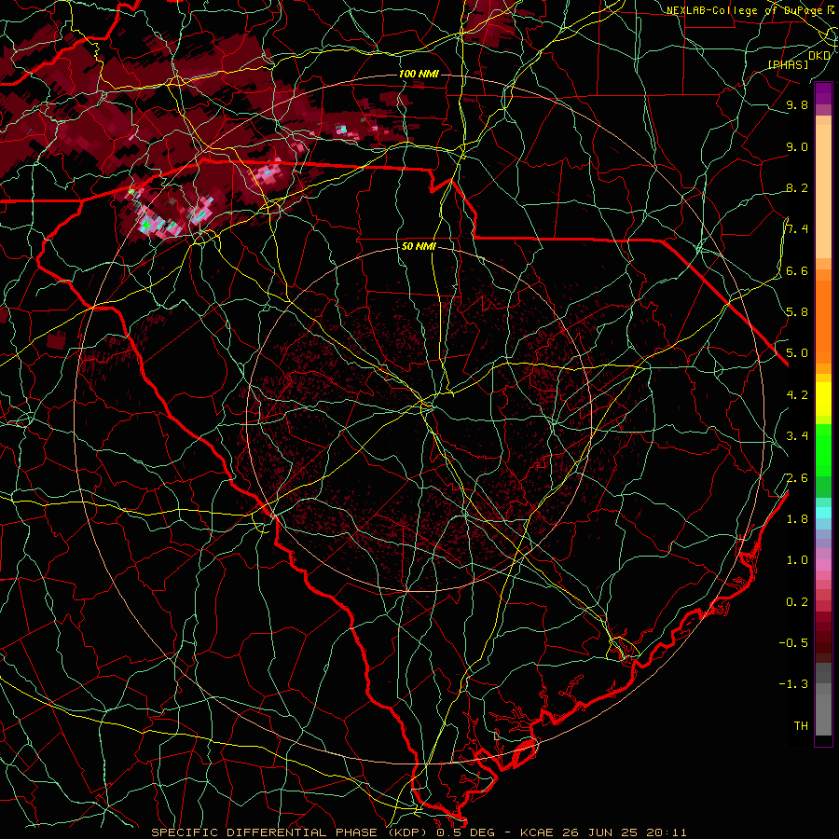
Task: Click the 8.2 scale label
Action: pos(797,187)
